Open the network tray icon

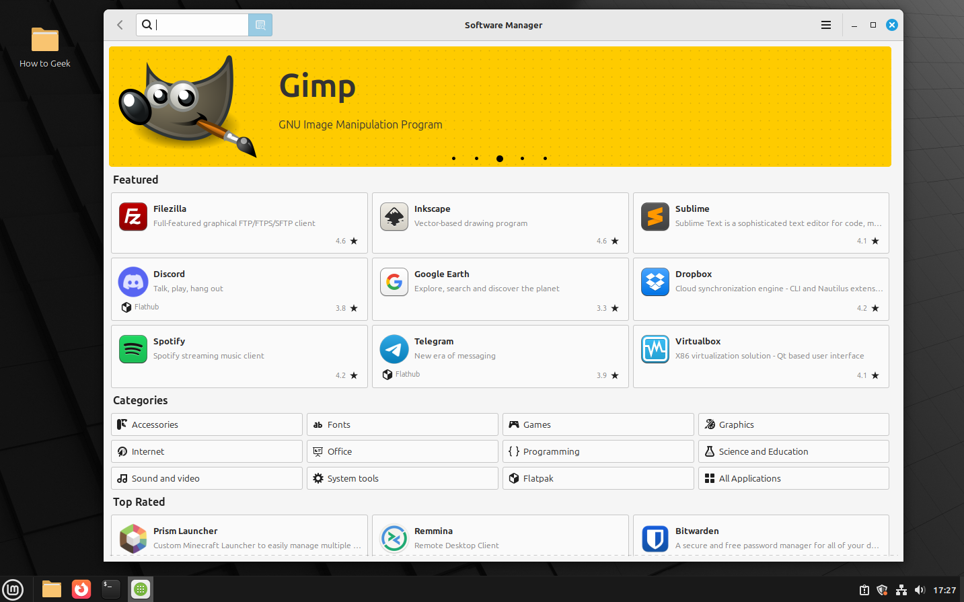[901, 590]
